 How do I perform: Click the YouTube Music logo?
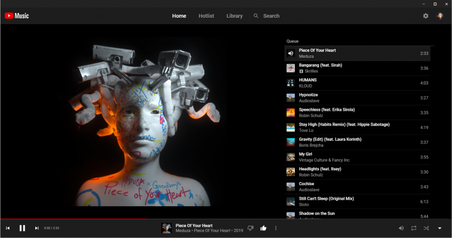[x=16, y=16]
